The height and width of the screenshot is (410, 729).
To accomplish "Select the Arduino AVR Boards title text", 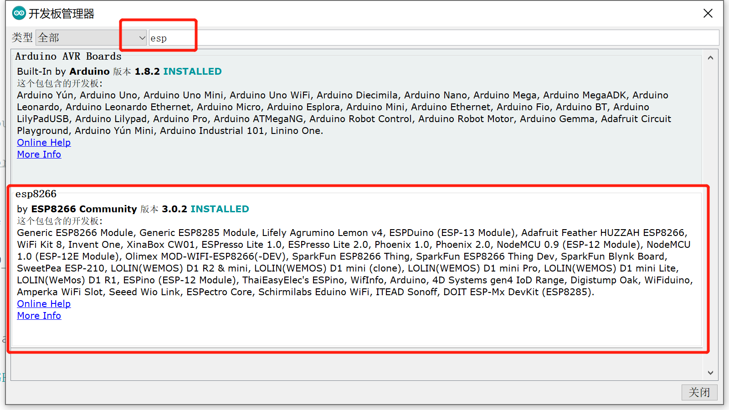I will coord(68,56).
